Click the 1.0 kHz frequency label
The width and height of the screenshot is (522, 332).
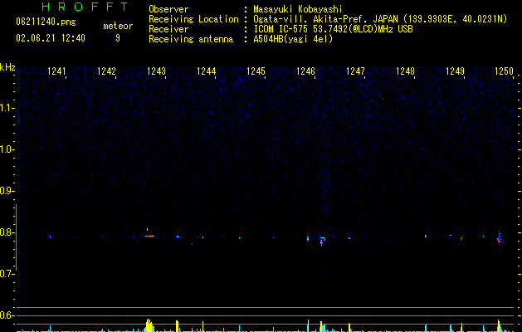click(x=6, y=149)
